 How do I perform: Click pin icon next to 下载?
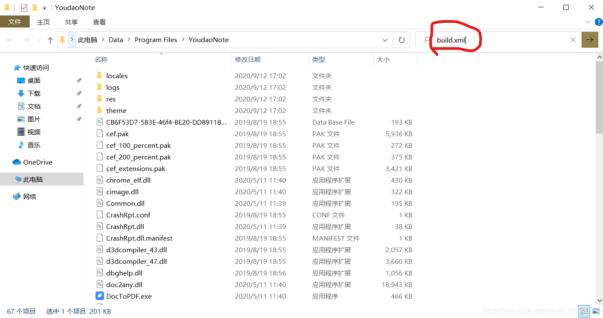(79, 94)
